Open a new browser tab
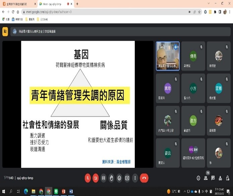Screen dimensions: 233x196 click(77, 4)
